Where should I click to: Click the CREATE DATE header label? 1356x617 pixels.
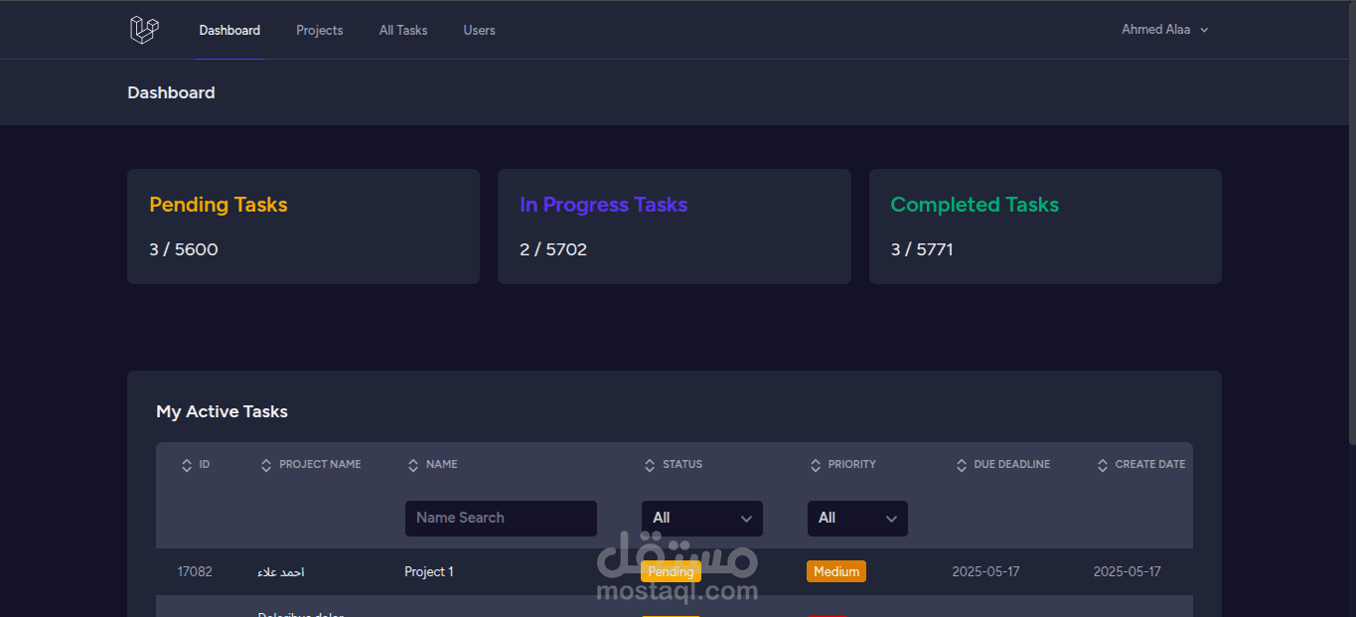coord(1150,464)
